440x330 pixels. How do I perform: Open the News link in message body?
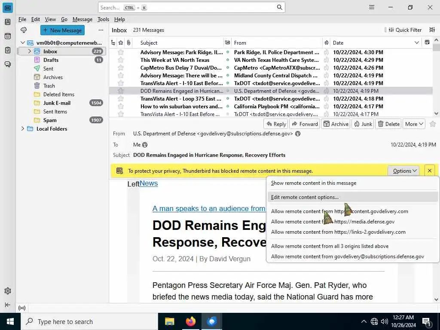[149, 183]
